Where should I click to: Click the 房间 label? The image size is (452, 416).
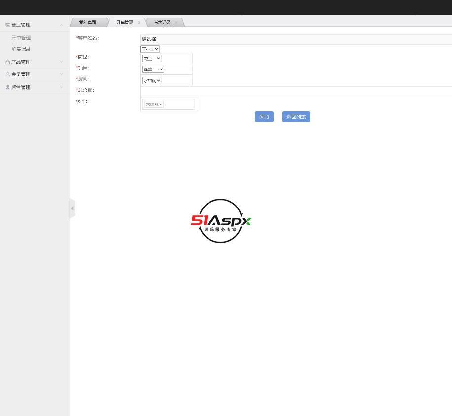83,79
